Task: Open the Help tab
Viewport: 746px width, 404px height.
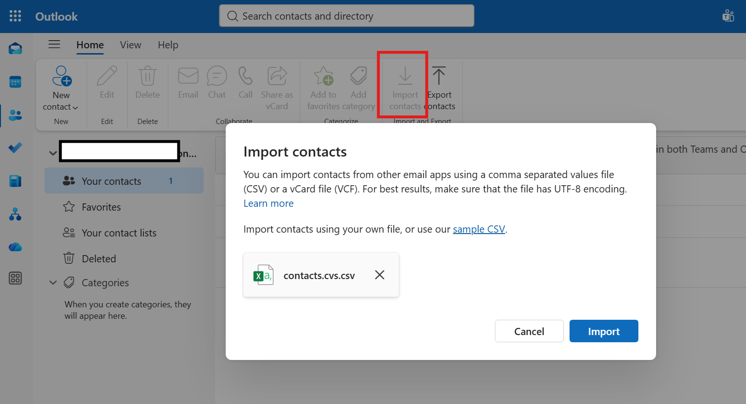Action: (x=168, y=45)
